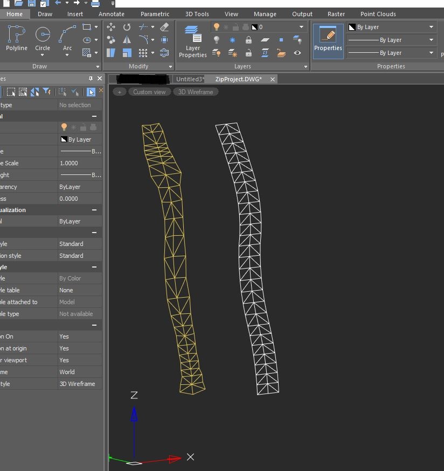Switch to the Annotate ribbon tab

112,14
